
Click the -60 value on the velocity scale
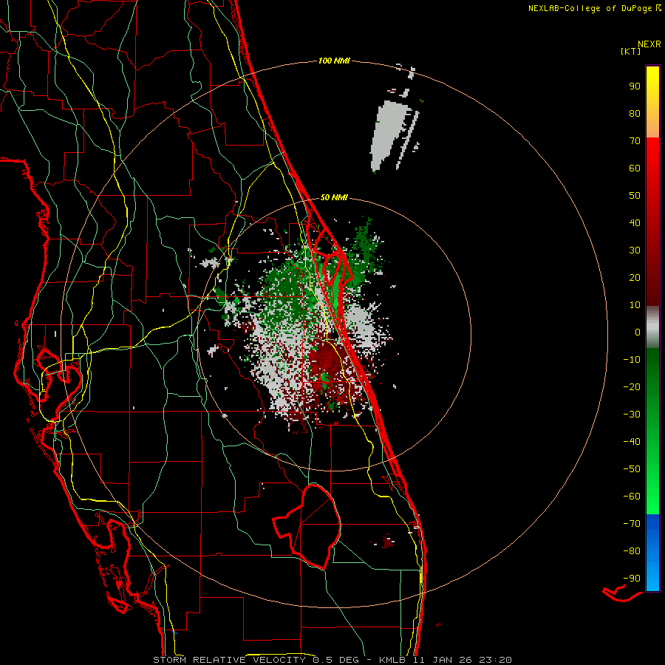tap(632, 497)
